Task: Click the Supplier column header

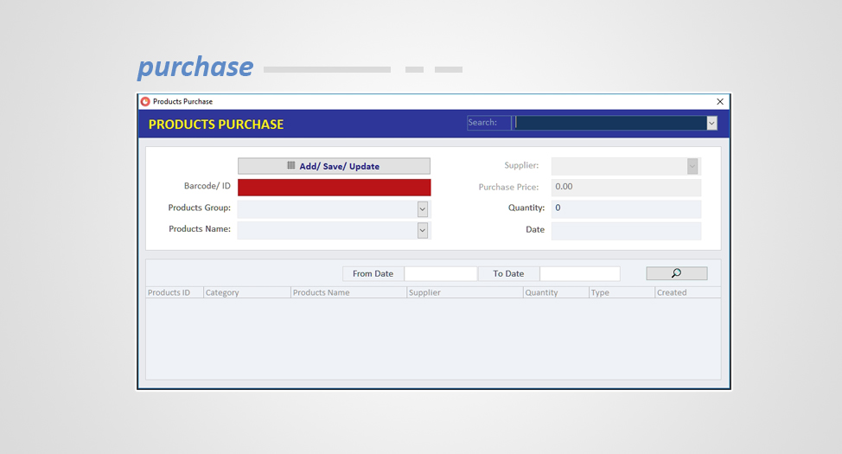Action: click(x=464, y=292)
